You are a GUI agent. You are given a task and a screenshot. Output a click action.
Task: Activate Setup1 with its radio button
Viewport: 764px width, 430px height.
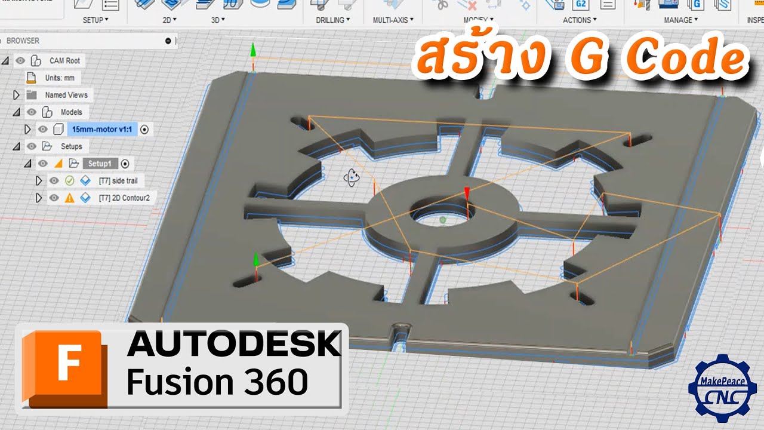(125, 163)
